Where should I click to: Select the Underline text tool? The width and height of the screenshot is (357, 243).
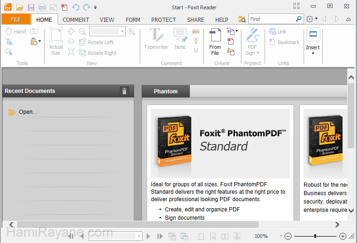click(196, 50)
